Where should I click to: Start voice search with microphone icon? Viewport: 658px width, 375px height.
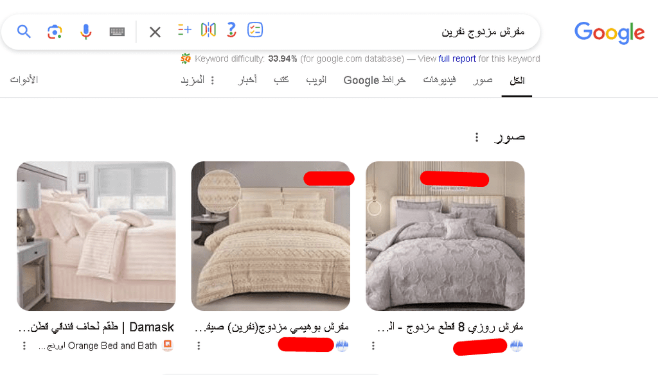(x=85, y=31)
